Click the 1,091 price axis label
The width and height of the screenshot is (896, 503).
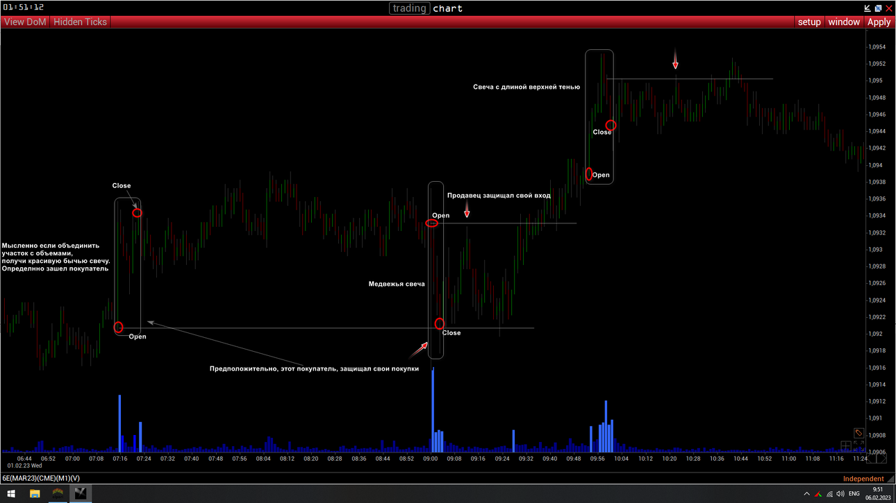tap(875, 418)
